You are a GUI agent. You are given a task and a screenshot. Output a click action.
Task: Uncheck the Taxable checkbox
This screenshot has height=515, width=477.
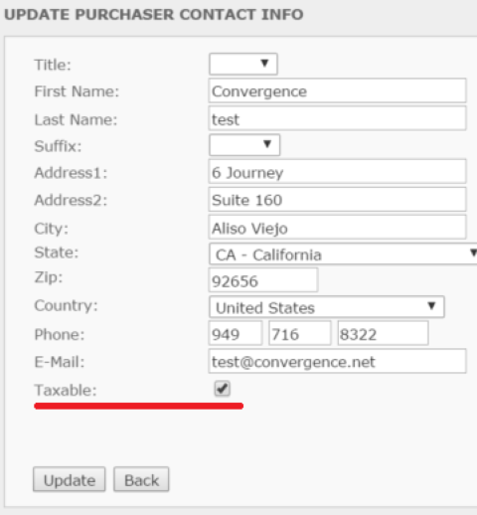point(222,389)
